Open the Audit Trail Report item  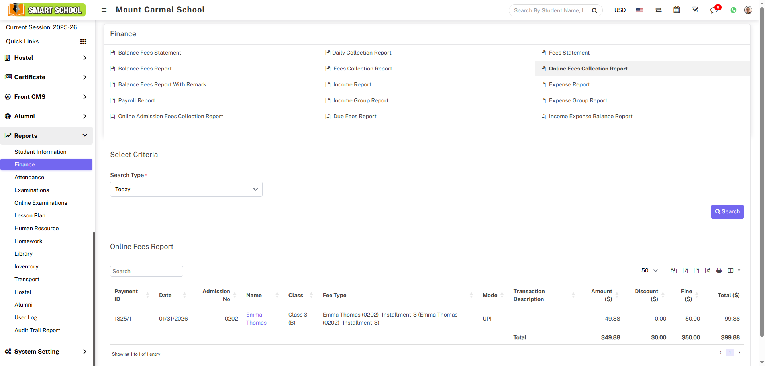pyautogui.click(x=37, y=330)
